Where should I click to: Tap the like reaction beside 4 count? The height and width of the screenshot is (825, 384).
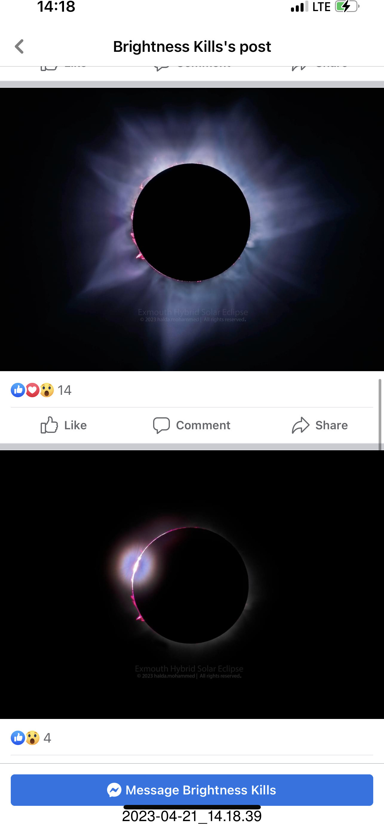pos(18,738)
